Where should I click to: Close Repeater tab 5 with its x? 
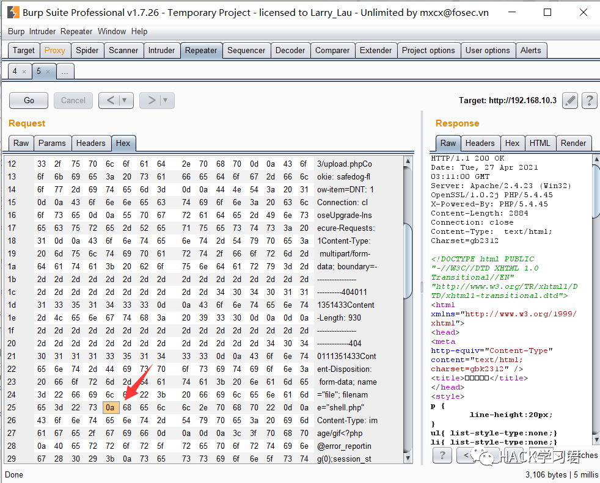[x=48, y=71]
